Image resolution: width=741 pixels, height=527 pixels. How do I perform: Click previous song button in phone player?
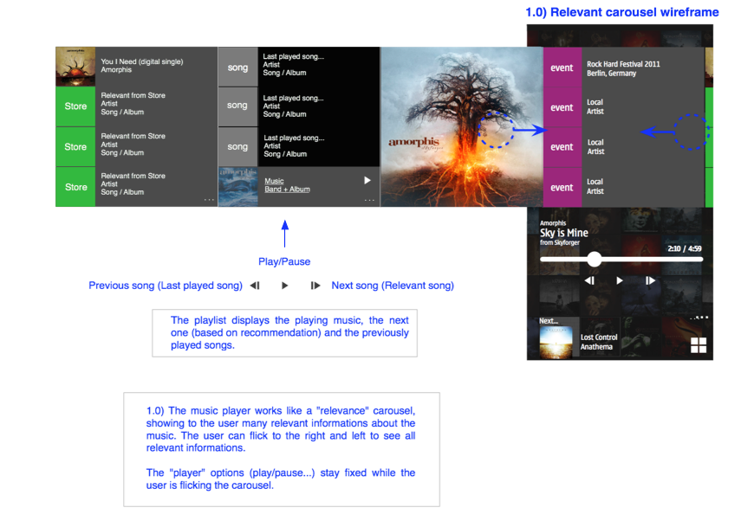[x=589, y=280]
